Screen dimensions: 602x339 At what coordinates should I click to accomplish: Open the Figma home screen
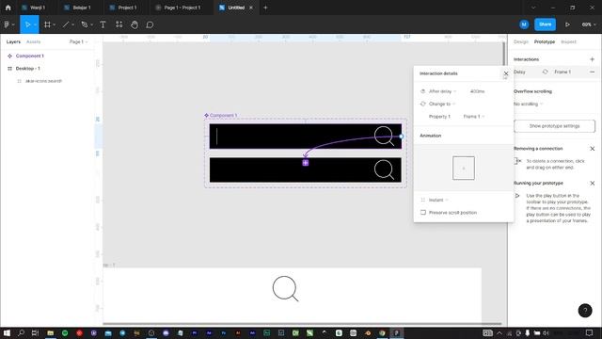point(8,8)
